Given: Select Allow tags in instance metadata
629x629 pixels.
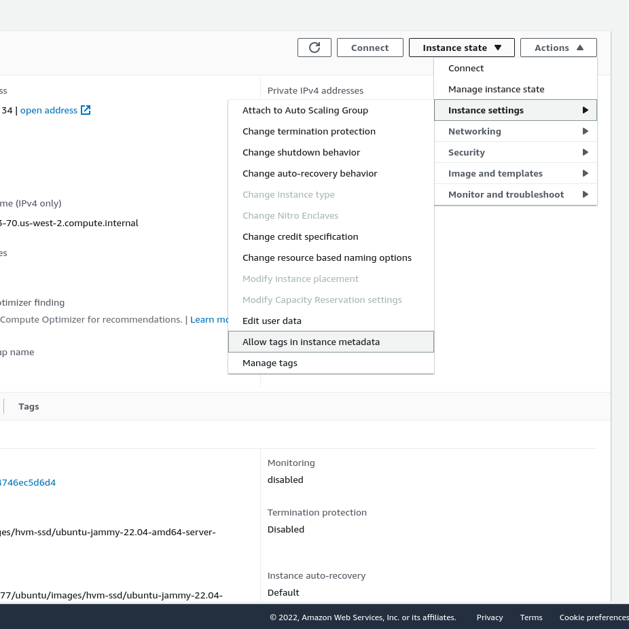Looking at the screenshot, I should [x=311, y=342].
